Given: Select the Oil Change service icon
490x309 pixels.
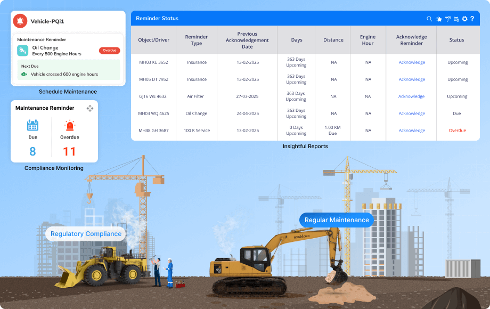Looking at the screenshot, I should pos(22,51).
